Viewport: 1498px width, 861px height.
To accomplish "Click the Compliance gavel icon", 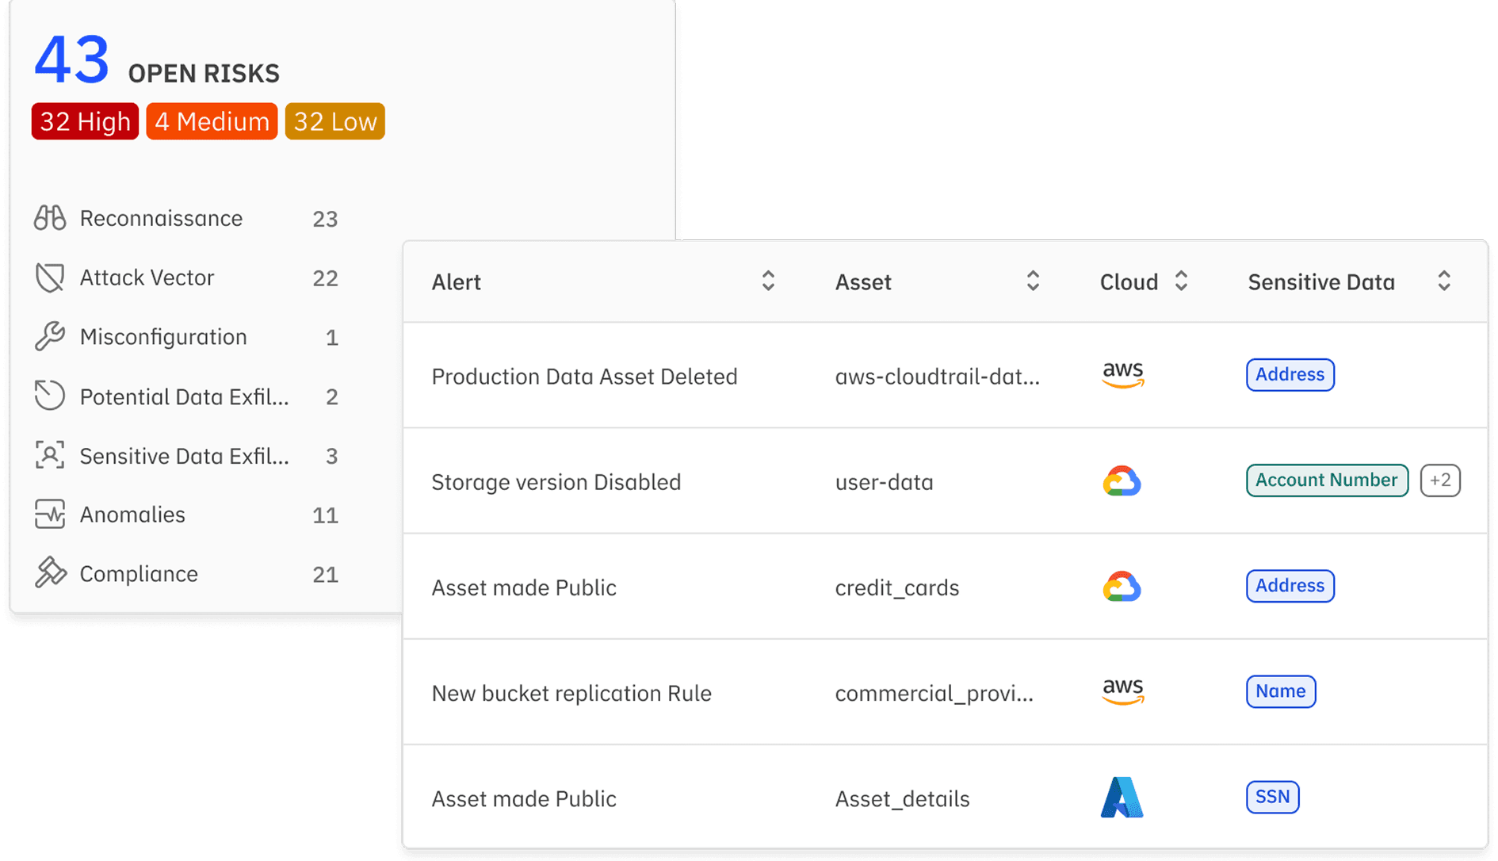I will pyautogui.click(x=49, y=573).
